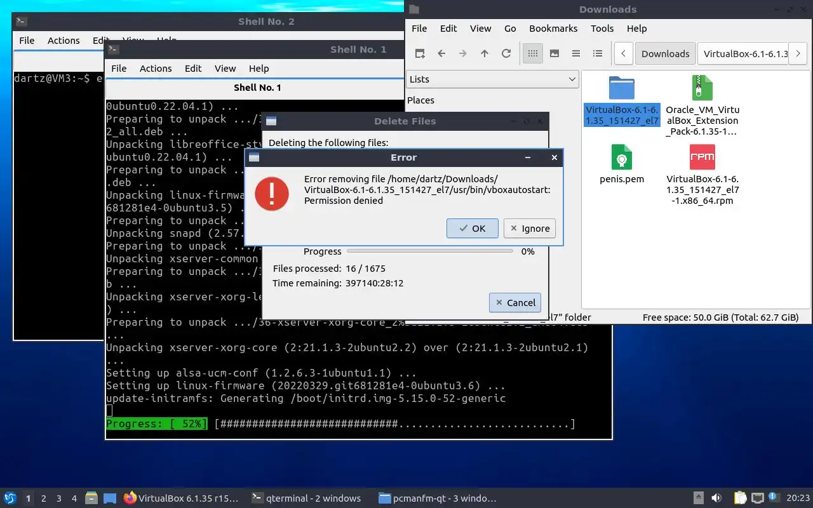Click the delete Progress bar
This screenshot has height=508, width=813.
[430, 251]
